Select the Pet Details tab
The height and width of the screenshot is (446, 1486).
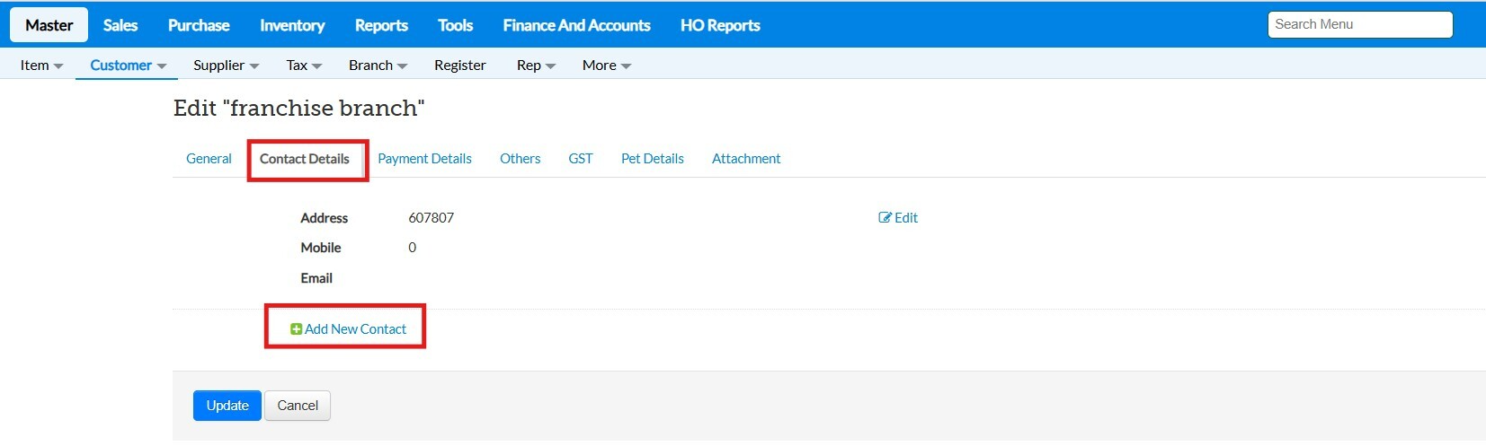pyautogui.click(x=652, y=159)
